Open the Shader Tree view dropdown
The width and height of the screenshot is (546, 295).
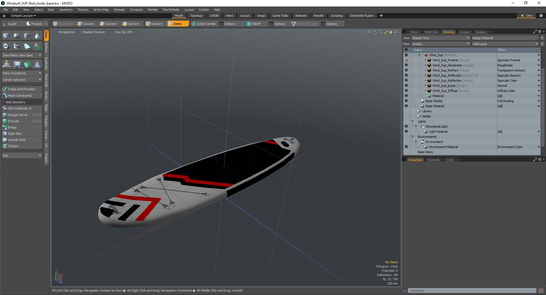click(440, 38)
